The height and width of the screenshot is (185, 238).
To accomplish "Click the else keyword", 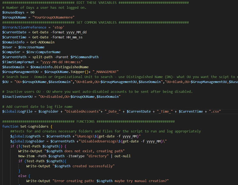I will (22, 176).
